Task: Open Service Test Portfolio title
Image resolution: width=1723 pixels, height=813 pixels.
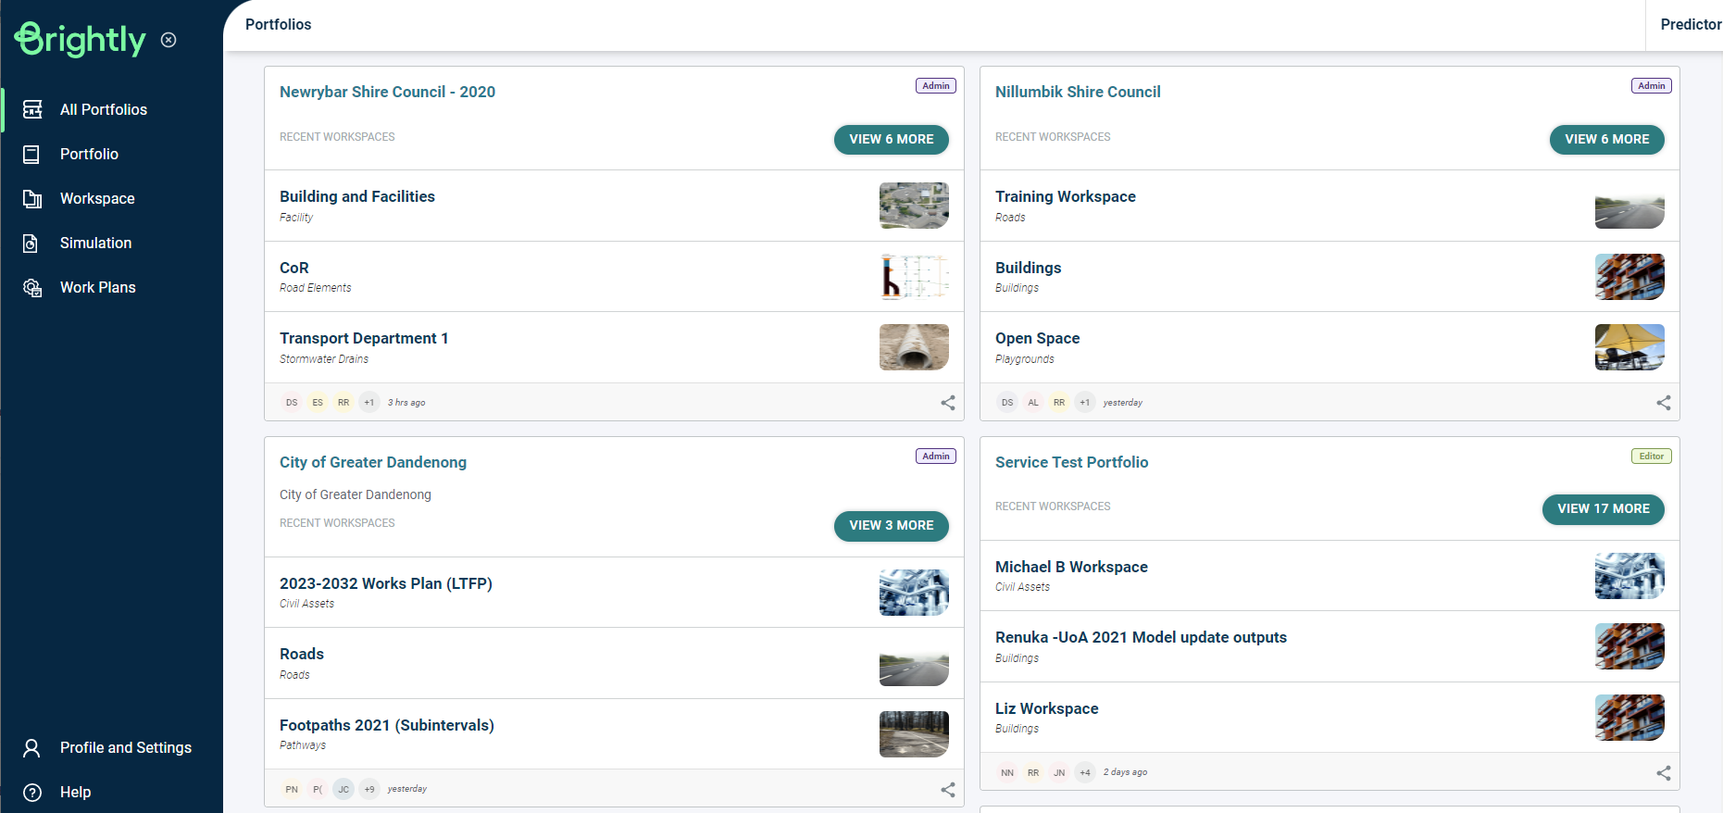Action: tap(1071, 462)
